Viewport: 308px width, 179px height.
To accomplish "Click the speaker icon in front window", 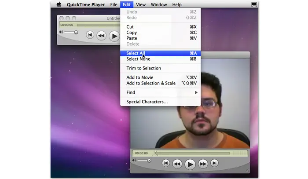I will click(134, 161).
